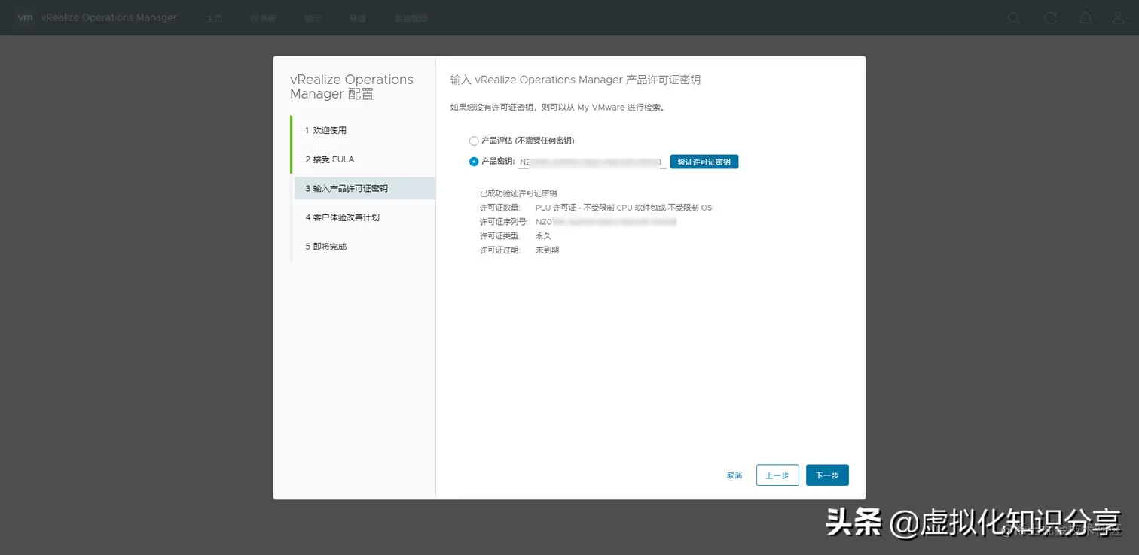Image resolution: width=1139 pixels, height=555 pixels.
Task: Click the product license key input field
Action: [590, 161]
